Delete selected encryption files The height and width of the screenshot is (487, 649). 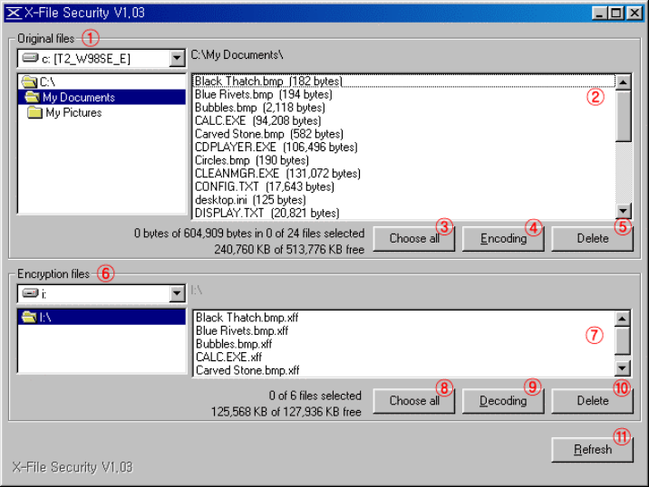[592, 401]
